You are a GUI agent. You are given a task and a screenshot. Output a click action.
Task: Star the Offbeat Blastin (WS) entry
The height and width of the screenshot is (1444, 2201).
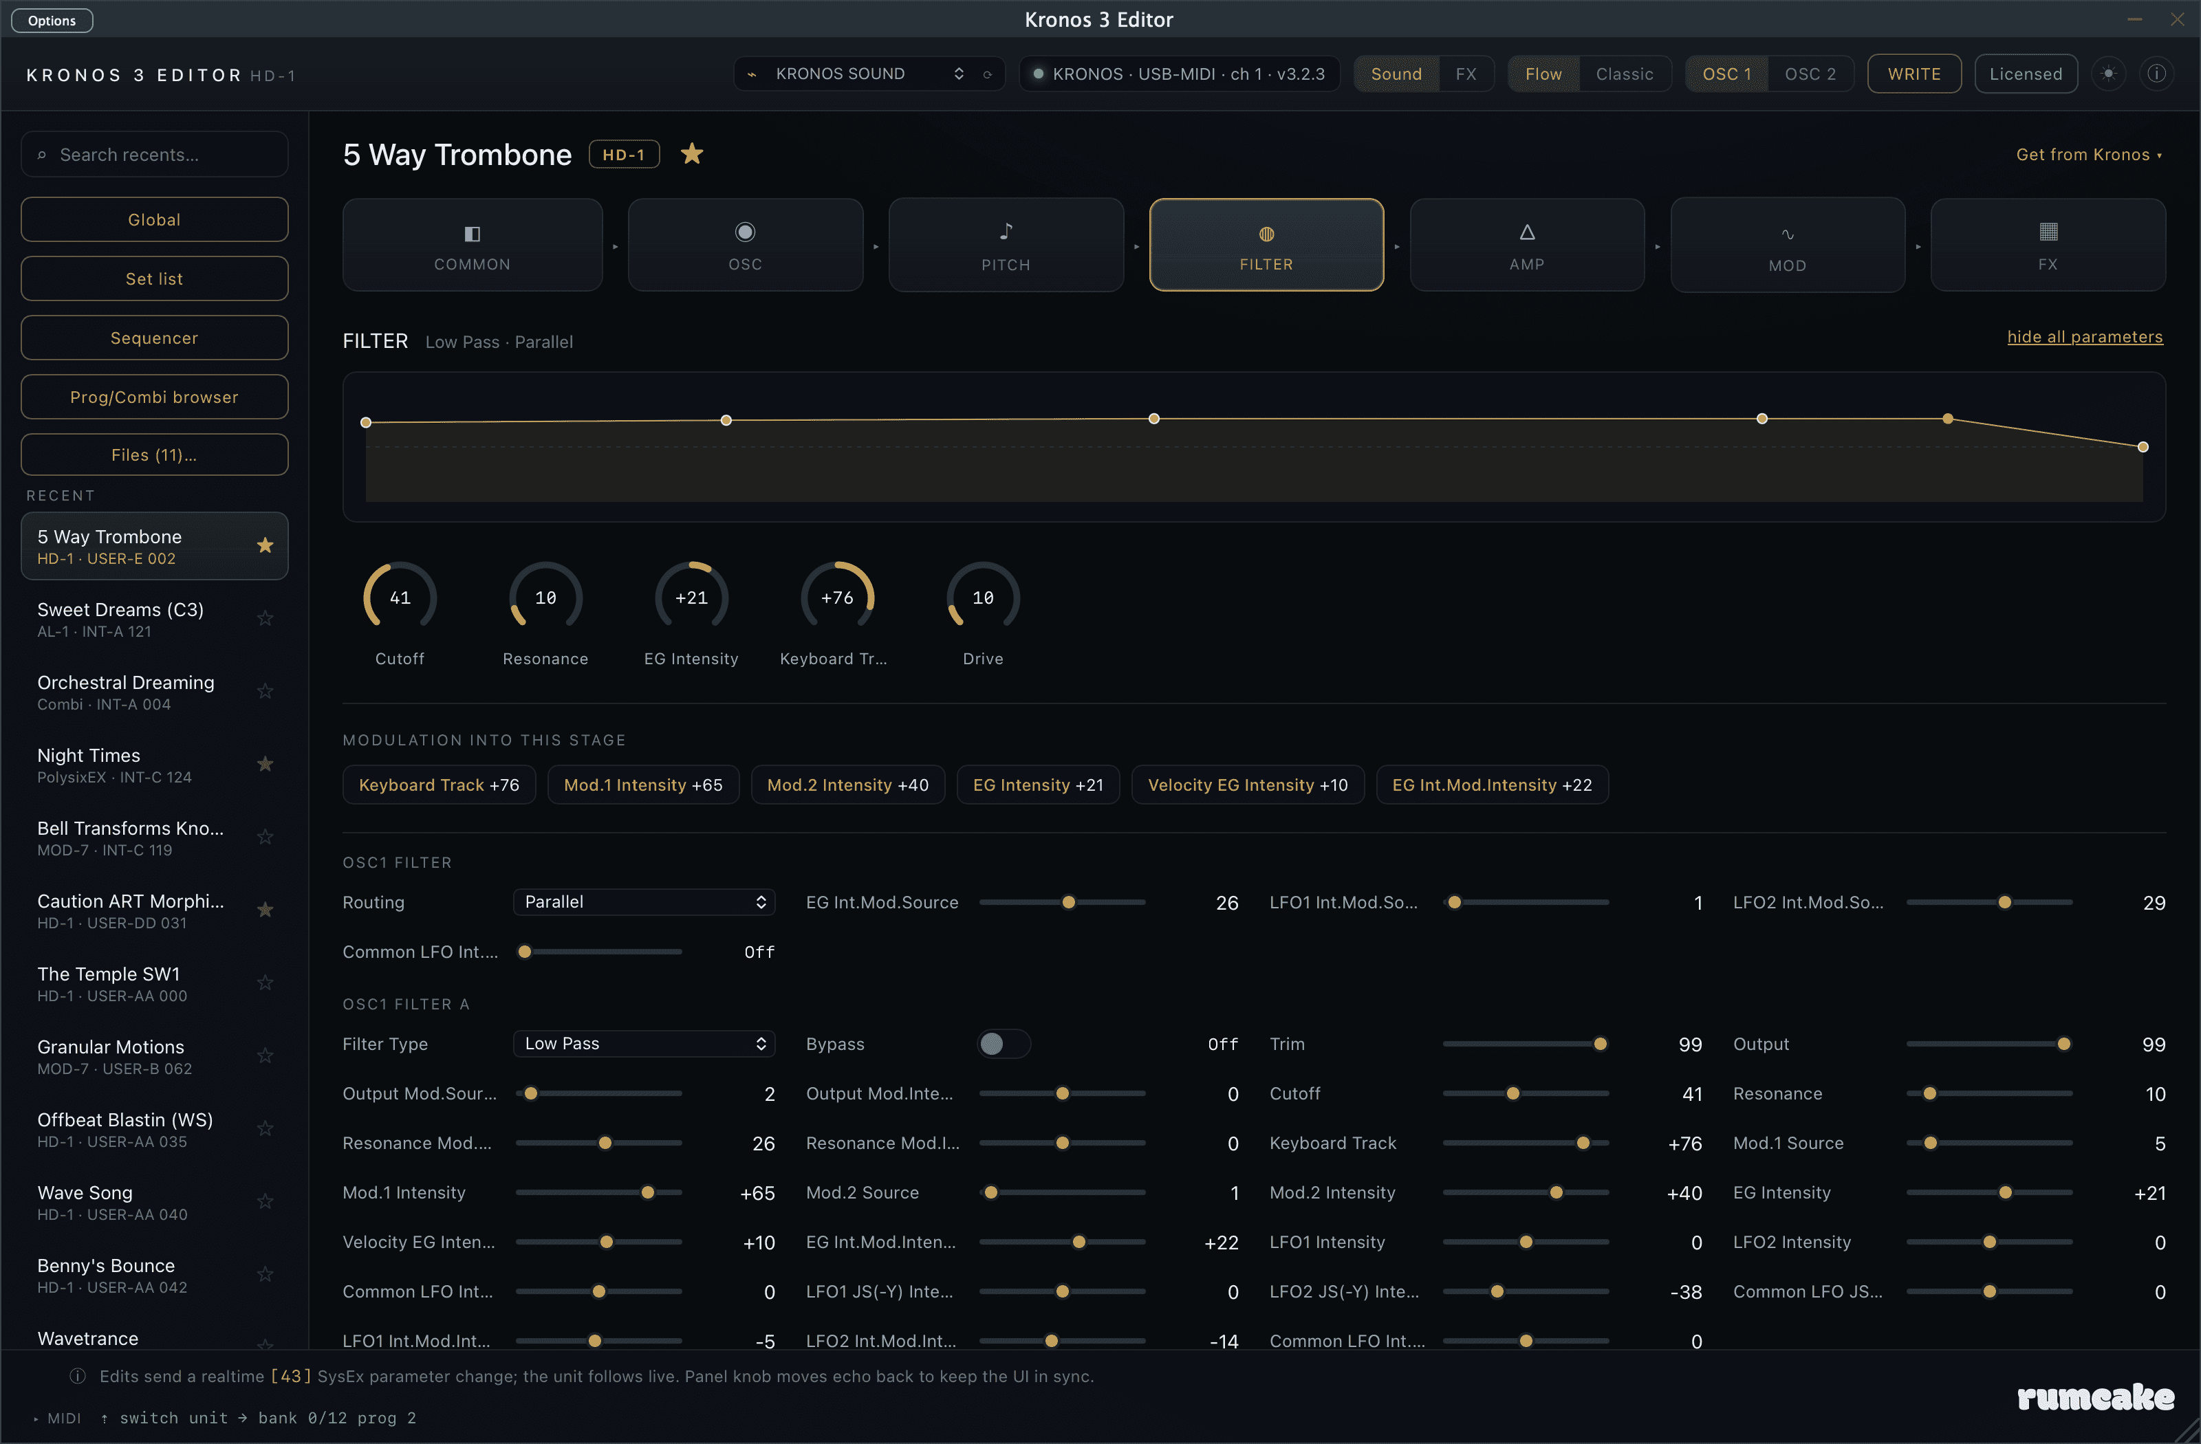pyautogui.click(x=265, y=1129)
